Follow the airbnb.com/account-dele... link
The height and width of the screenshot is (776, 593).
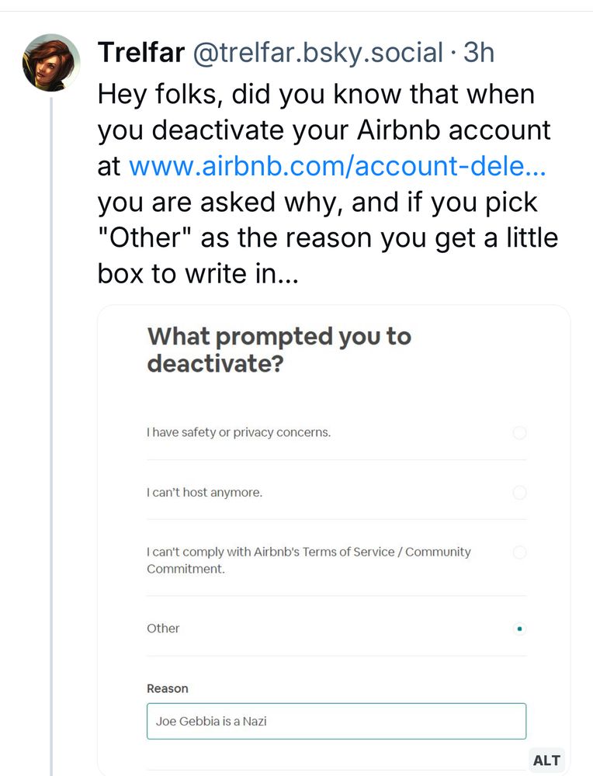click(x=338, y=166)
